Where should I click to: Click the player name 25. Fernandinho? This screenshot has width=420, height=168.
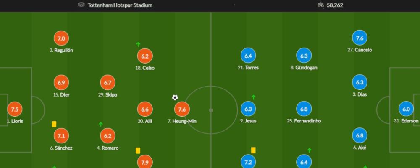304,121
